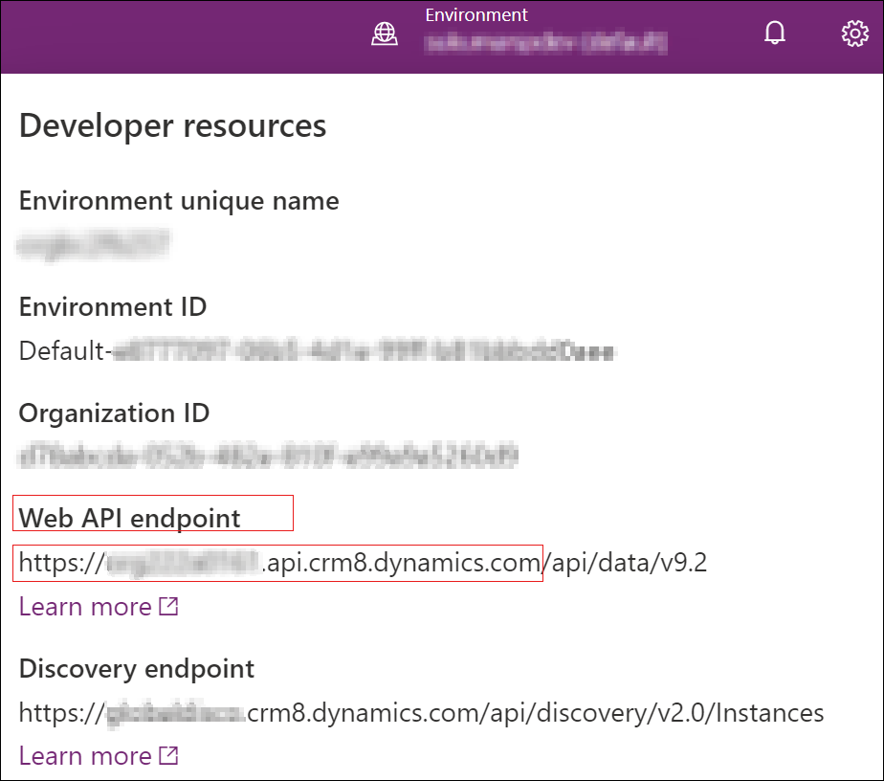Select the Environment ID value starting with Default-
Viewport: 884px width, 781px height.
click(317, 351)
